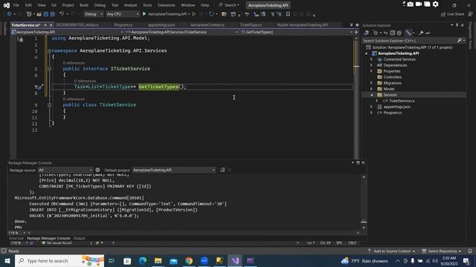Click the New Project icon in toolbar

point(29,14)
